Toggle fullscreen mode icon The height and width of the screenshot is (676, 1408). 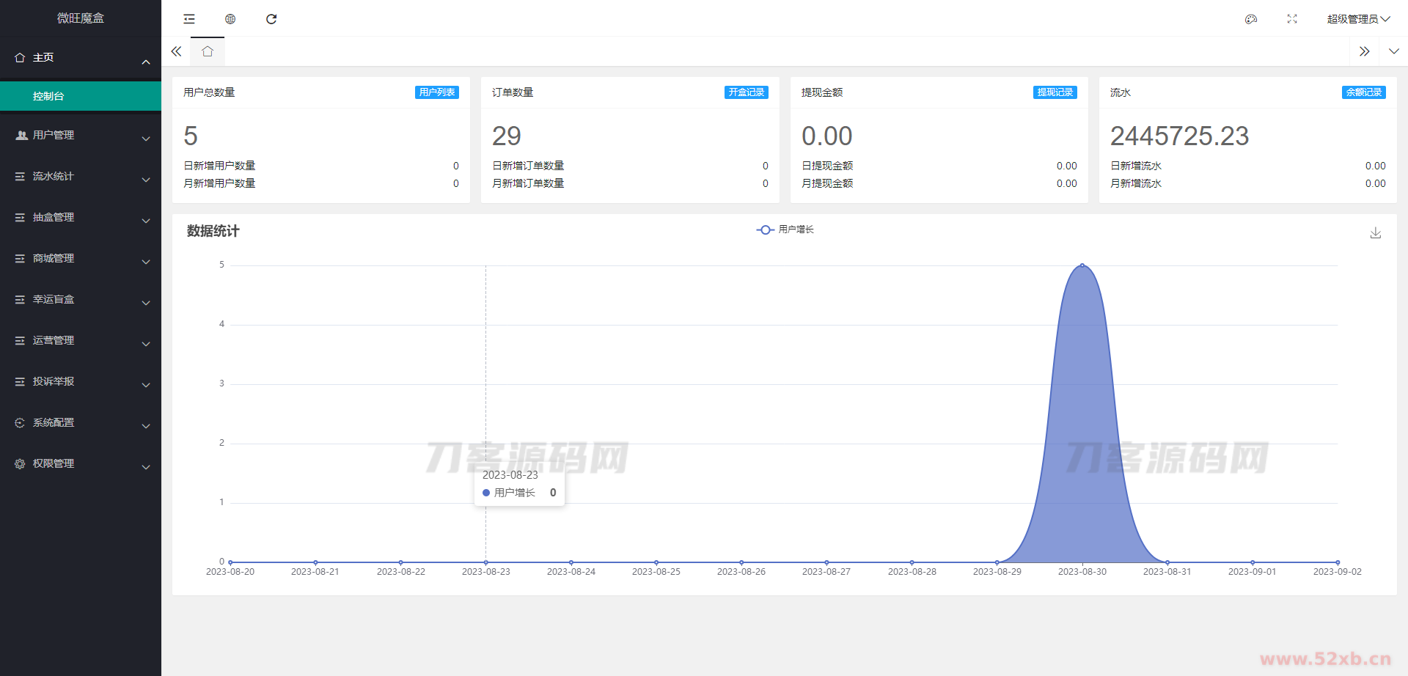1292,19
